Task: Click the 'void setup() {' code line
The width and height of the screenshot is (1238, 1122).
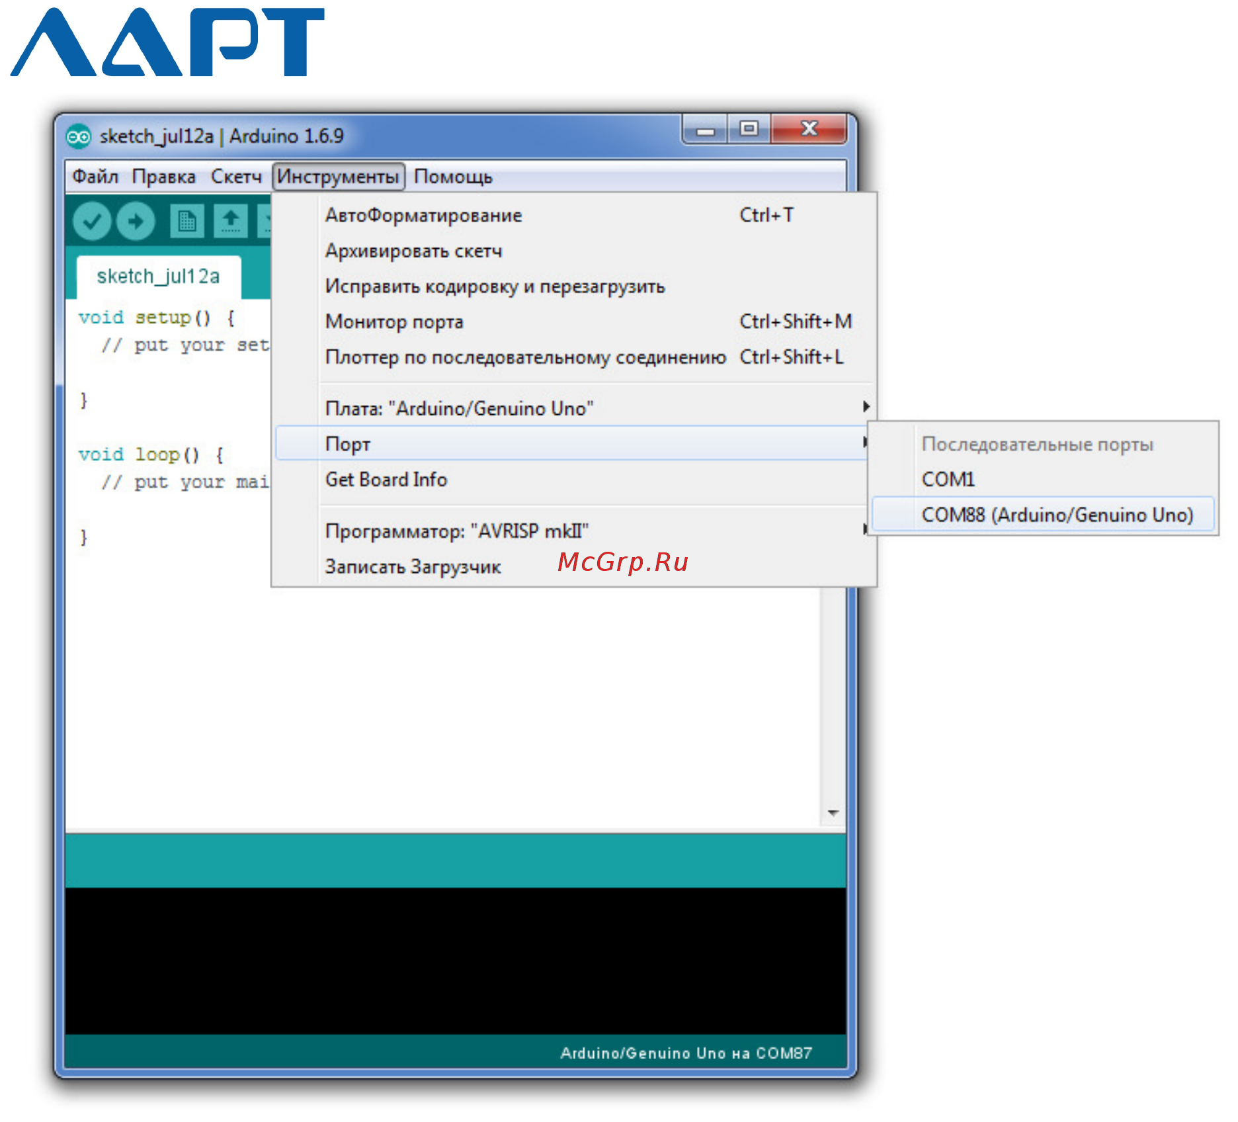Action: pos(157,318)
